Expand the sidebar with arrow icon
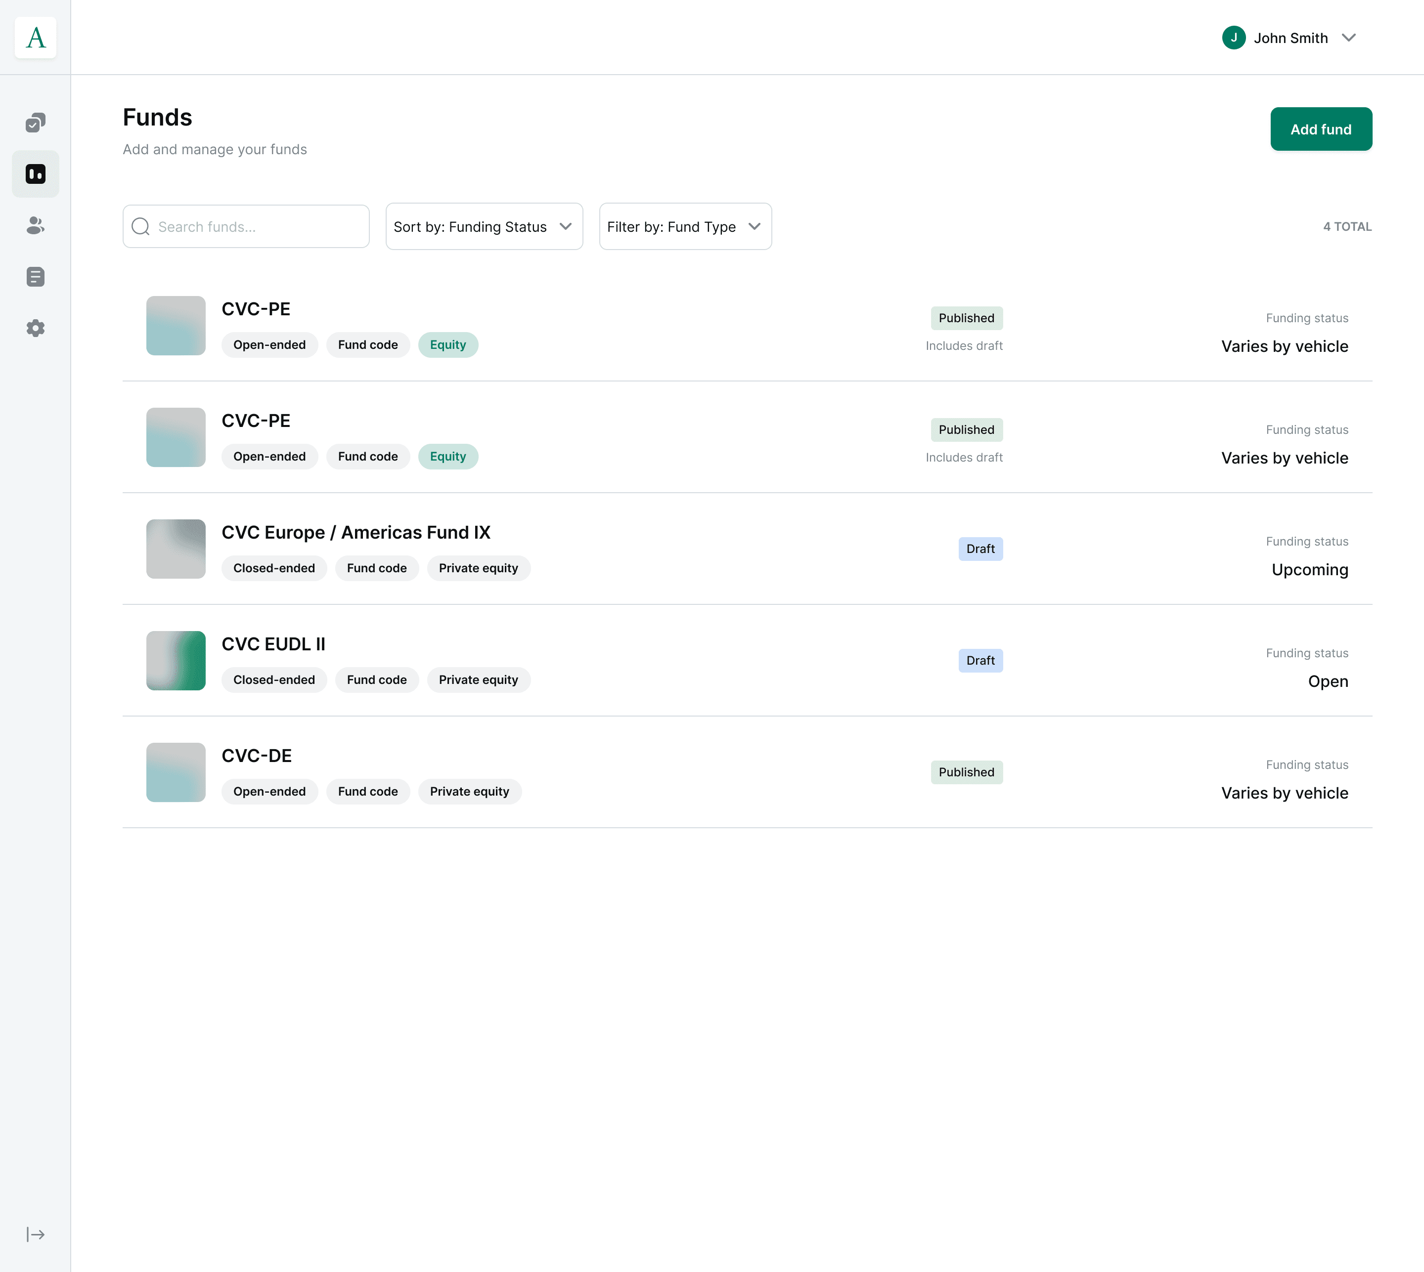This screenshot has height=1272, width=1424. click(36, 1234)
